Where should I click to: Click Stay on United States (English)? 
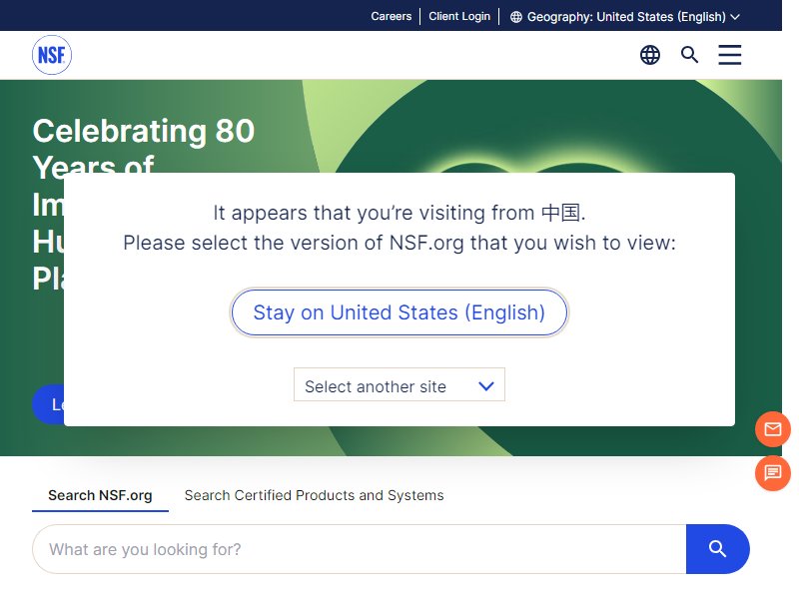coord(399,312)
